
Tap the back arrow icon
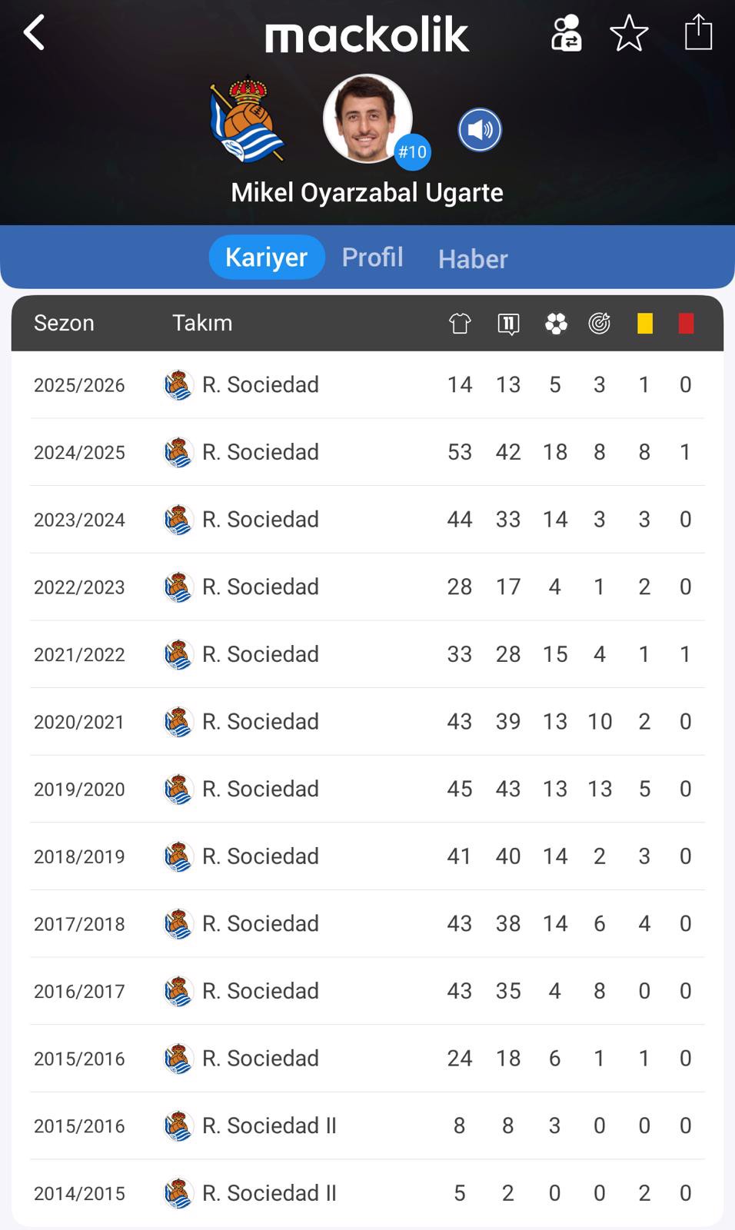tap(35, 33)
